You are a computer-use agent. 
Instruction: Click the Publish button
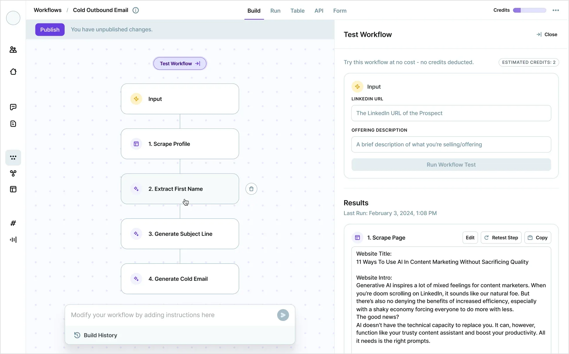click(49, 29)
